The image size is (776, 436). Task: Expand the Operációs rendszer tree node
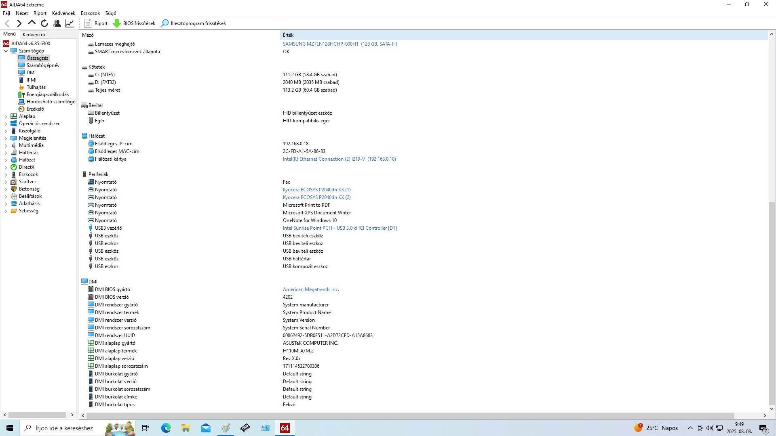pos(6,124)
